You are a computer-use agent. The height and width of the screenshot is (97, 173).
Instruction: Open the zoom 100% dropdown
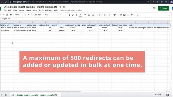(18, 15)
